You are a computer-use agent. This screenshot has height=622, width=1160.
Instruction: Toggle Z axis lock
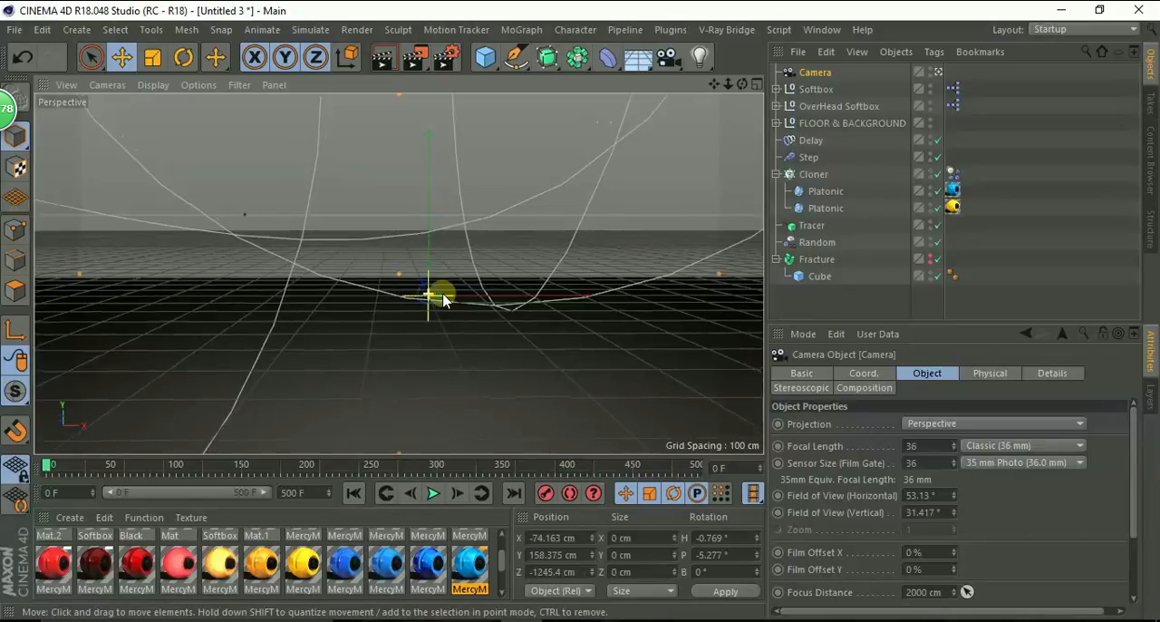pyautogui.click(x=315, y=58)
